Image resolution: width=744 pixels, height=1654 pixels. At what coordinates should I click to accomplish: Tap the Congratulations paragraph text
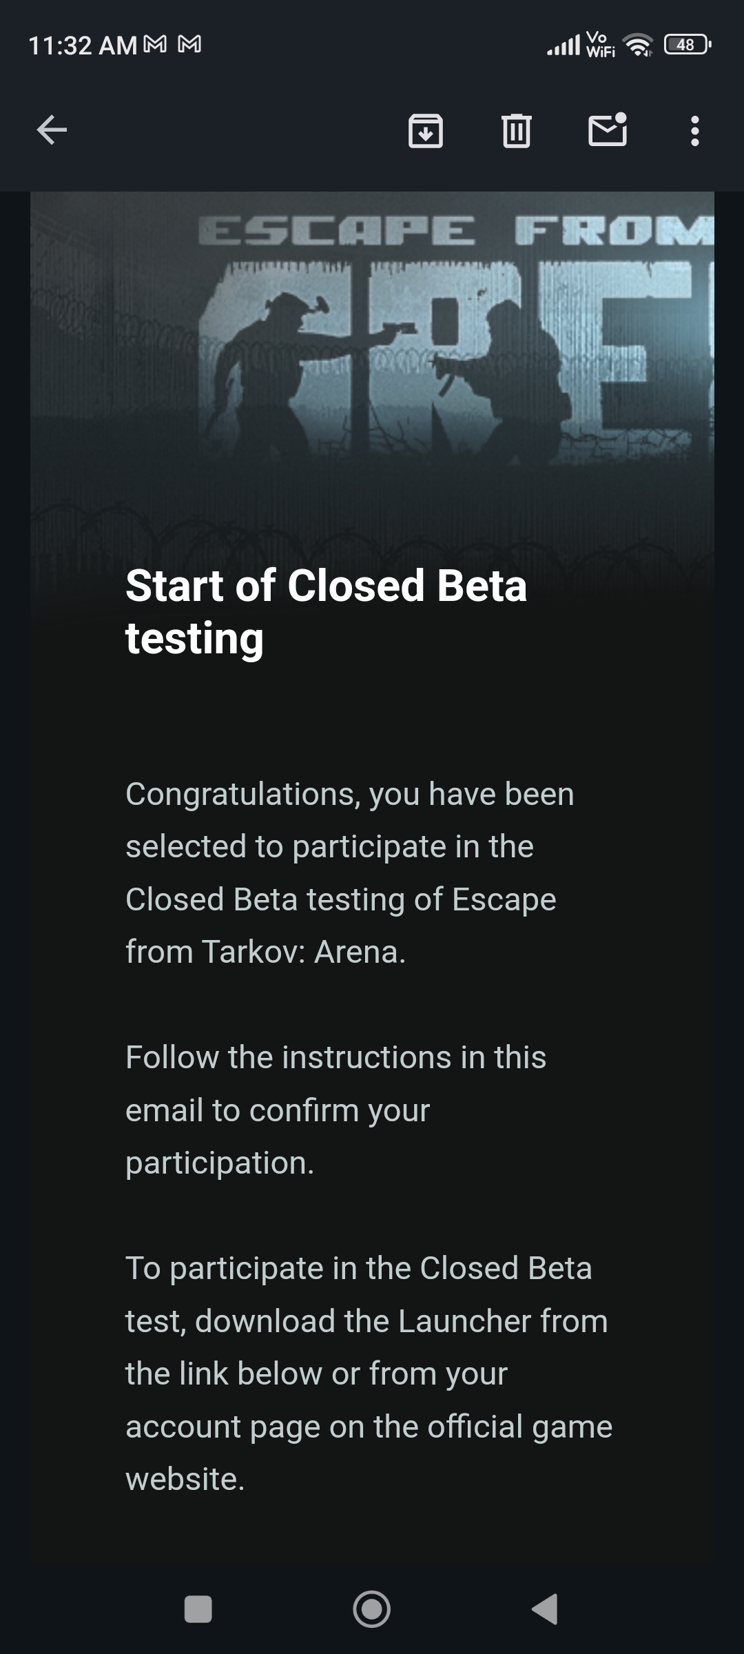[x=350, y=872]
